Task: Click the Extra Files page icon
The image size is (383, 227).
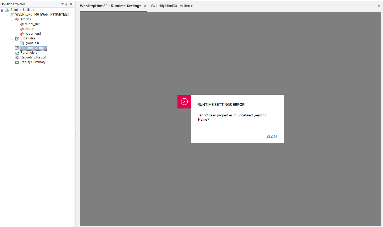Action: (17, 38)
